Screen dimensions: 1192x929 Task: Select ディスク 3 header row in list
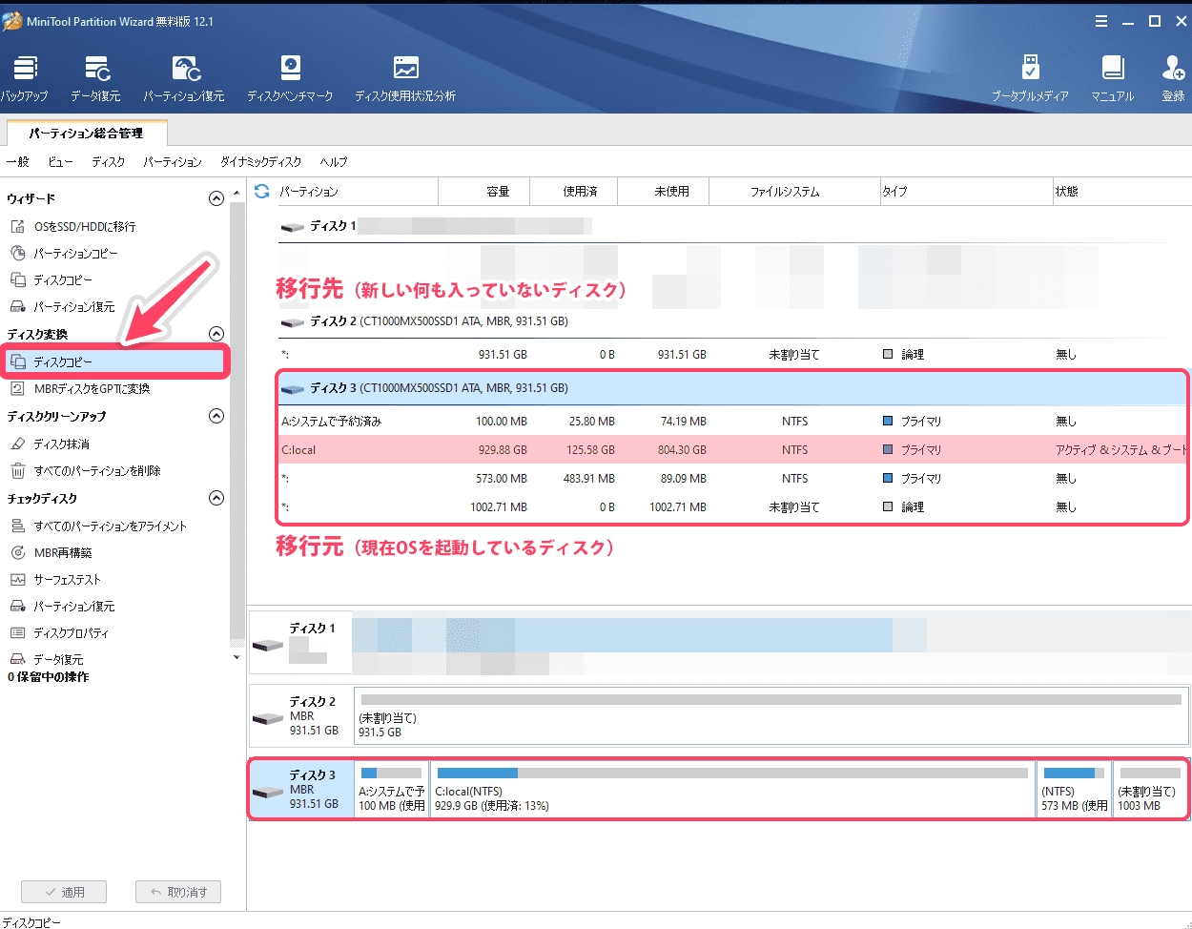coord(734,388)
